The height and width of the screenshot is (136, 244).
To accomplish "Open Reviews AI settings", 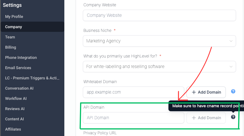I will 15,109.
